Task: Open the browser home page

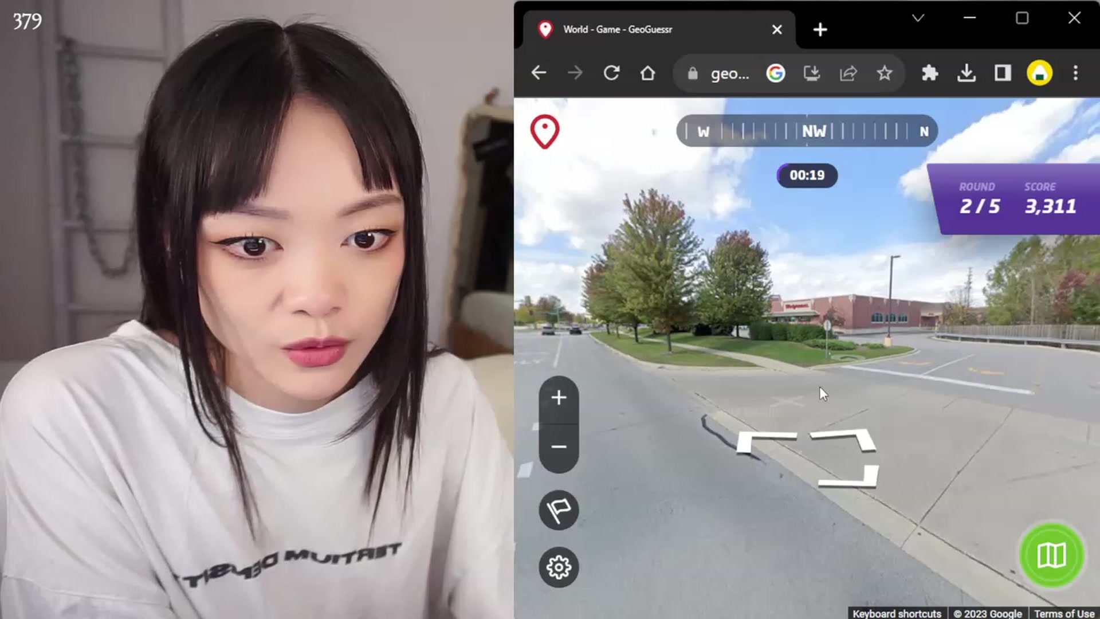Action: (x=647, y=73)
